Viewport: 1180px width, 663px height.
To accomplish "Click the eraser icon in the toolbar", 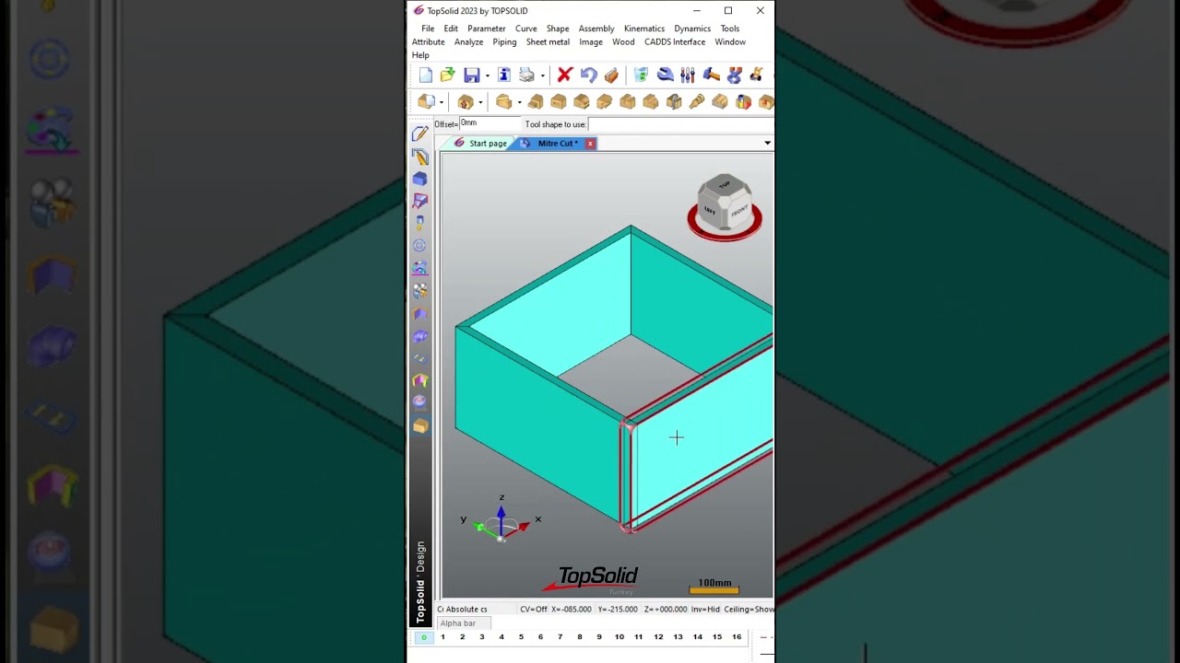I will (611, 76).
